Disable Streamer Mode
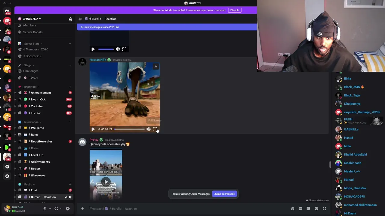Screen dimensions: 385x216 click(235, 10)
